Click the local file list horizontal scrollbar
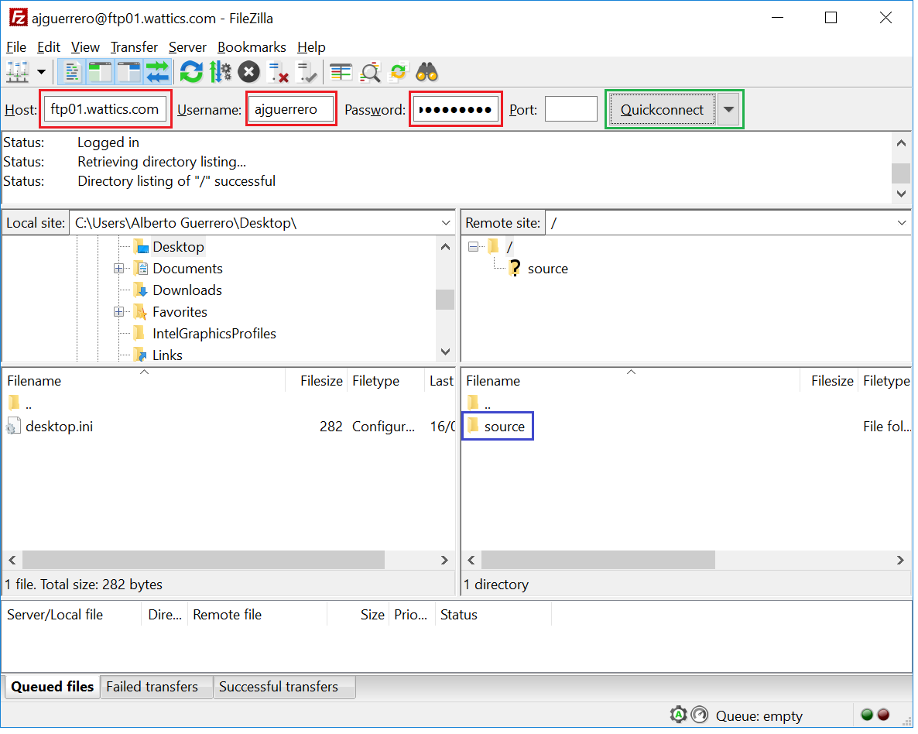Viewport: 918px width, 734px height. pos(204,560)
